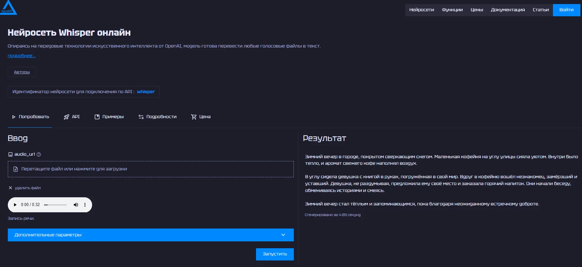Click the Сгенерировано за 4.89 секунд text
Screen dimensions: 582x267
333,215
